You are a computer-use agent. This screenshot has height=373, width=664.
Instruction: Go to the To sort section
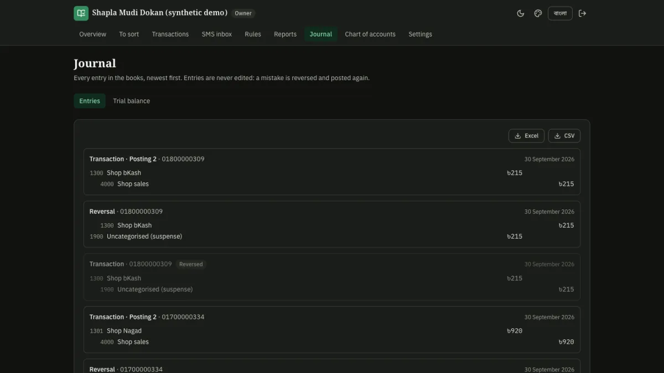[x=129, y=34]
